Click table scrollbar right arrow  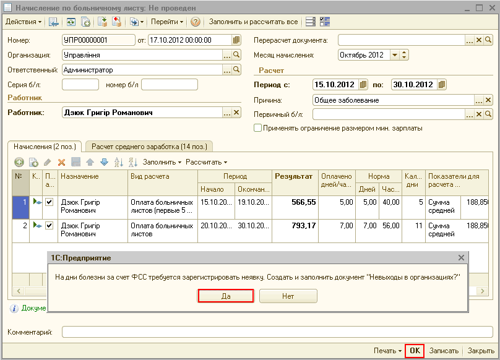pos(483,291)
